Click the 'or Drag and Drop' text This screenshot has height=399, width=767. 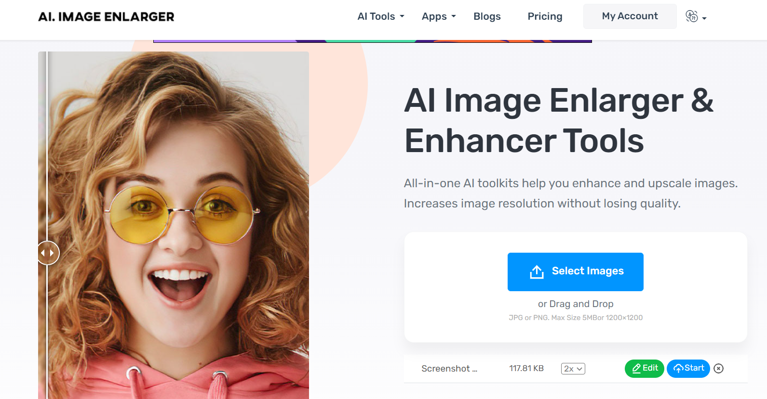click(x=576, y=304)
